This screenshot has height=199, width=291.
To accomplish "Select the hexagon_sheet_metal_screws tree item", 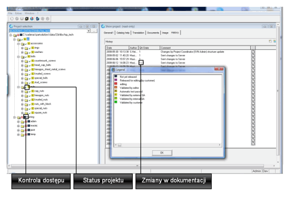I will [50, 69].
